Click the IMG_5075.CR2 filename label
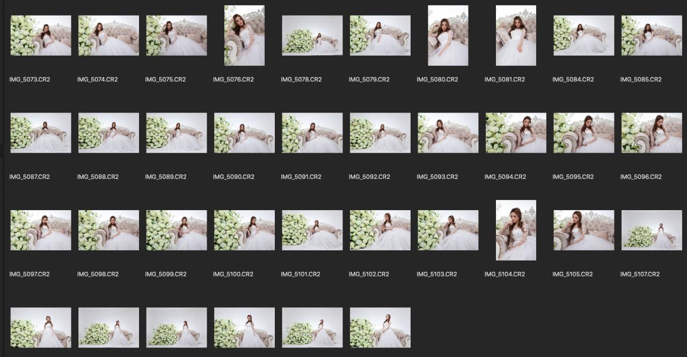The height and width of the screenshot is (357, 687). (x=165, y=79)
